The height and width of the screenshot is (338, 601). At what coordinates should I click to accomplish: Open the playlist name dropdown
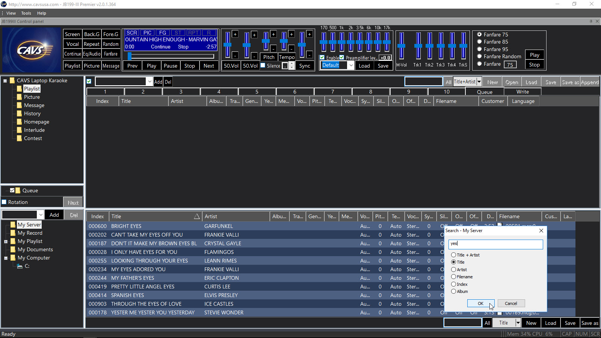149,81
